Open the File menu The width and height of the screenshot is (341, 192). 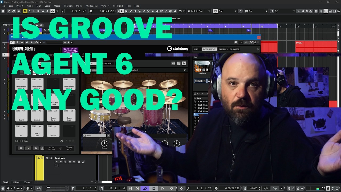(x=3, y=6)
